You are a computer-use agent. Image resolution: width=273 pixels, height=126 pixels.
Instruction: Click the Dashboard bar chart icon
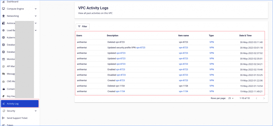pyautogui.click(x=3, y=2)
